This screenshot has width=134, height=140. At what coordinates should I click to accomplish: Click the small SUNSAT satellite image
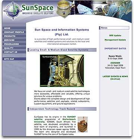point(83,124)
